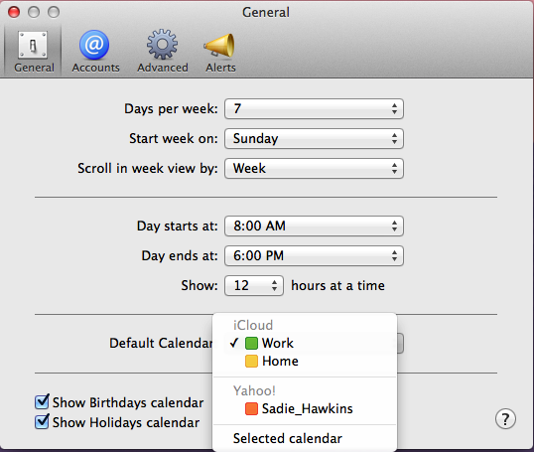Click the yellow Home calendar color square
This screenshot has width=534, height=452.
point(251,361)
